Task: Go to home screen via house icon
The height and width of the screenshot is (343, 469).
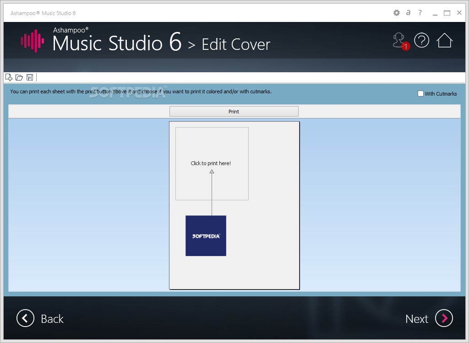Action: tap(444, 40)
